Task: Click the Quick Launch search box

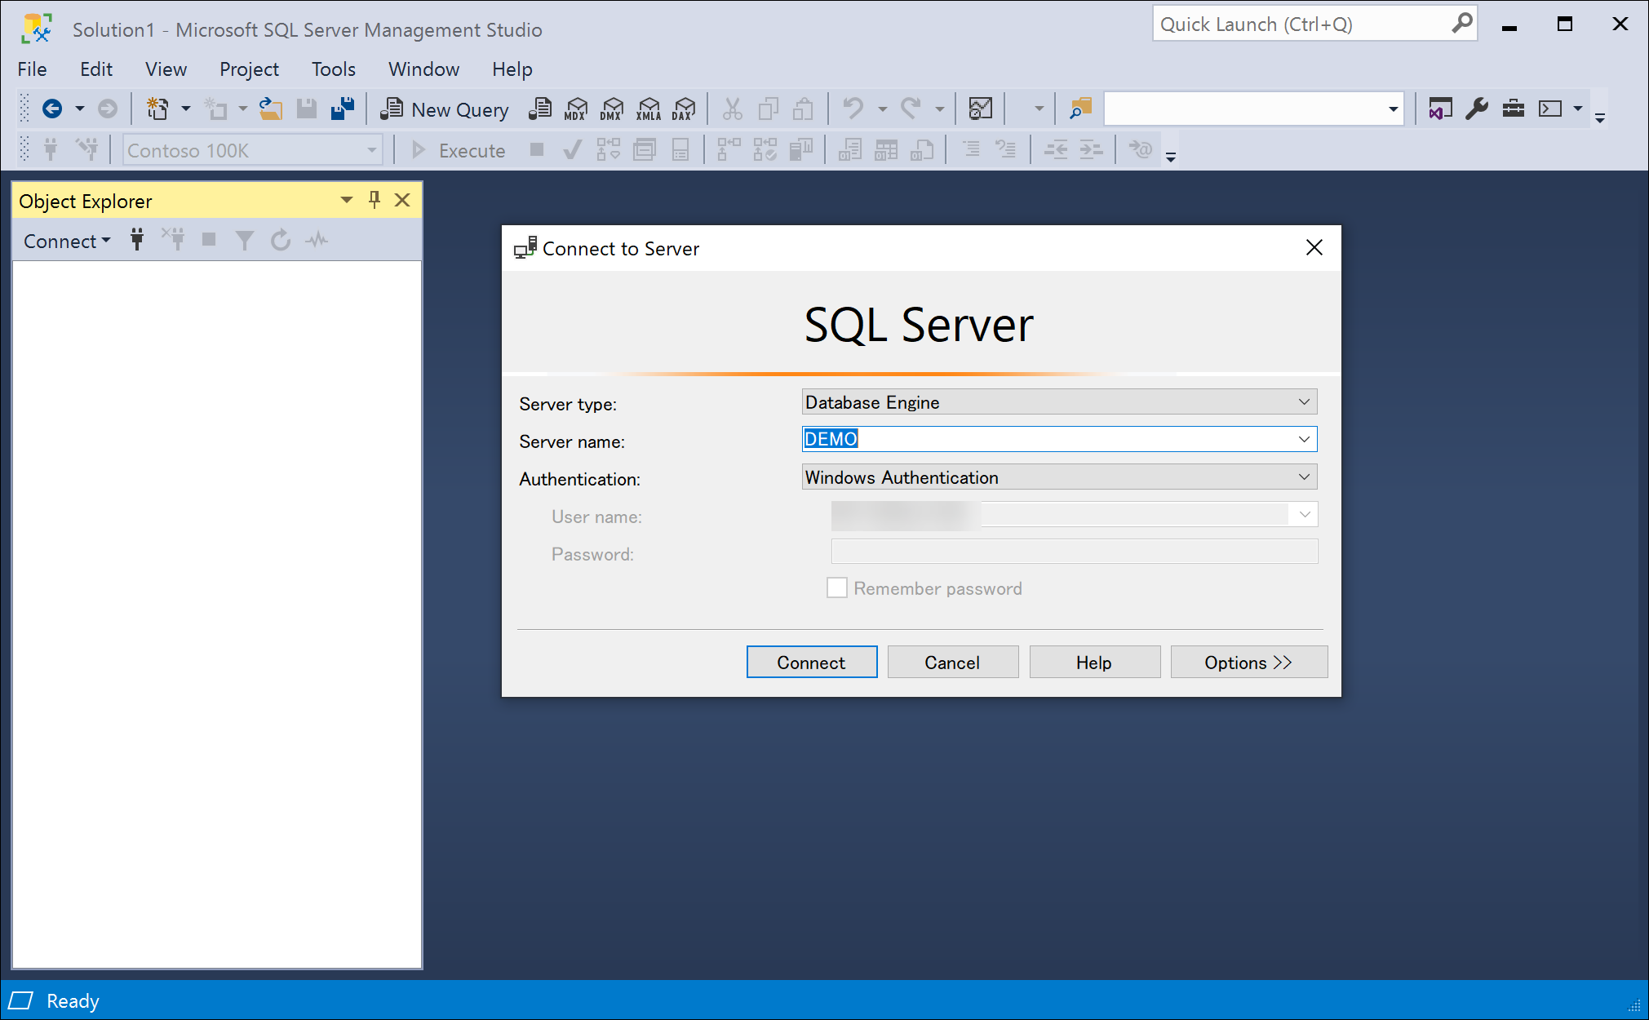Action: point(1301,24)
